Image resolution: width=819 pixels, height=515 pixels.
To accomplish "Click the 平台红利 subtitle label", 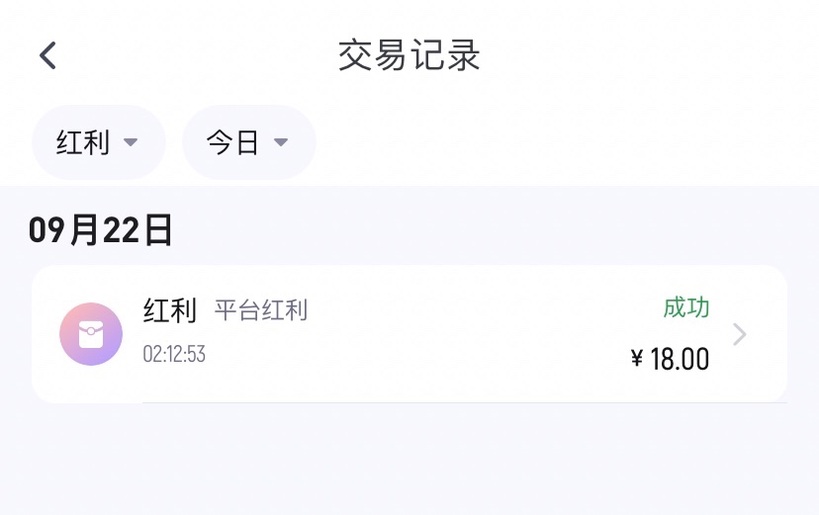I will (261, 311).
